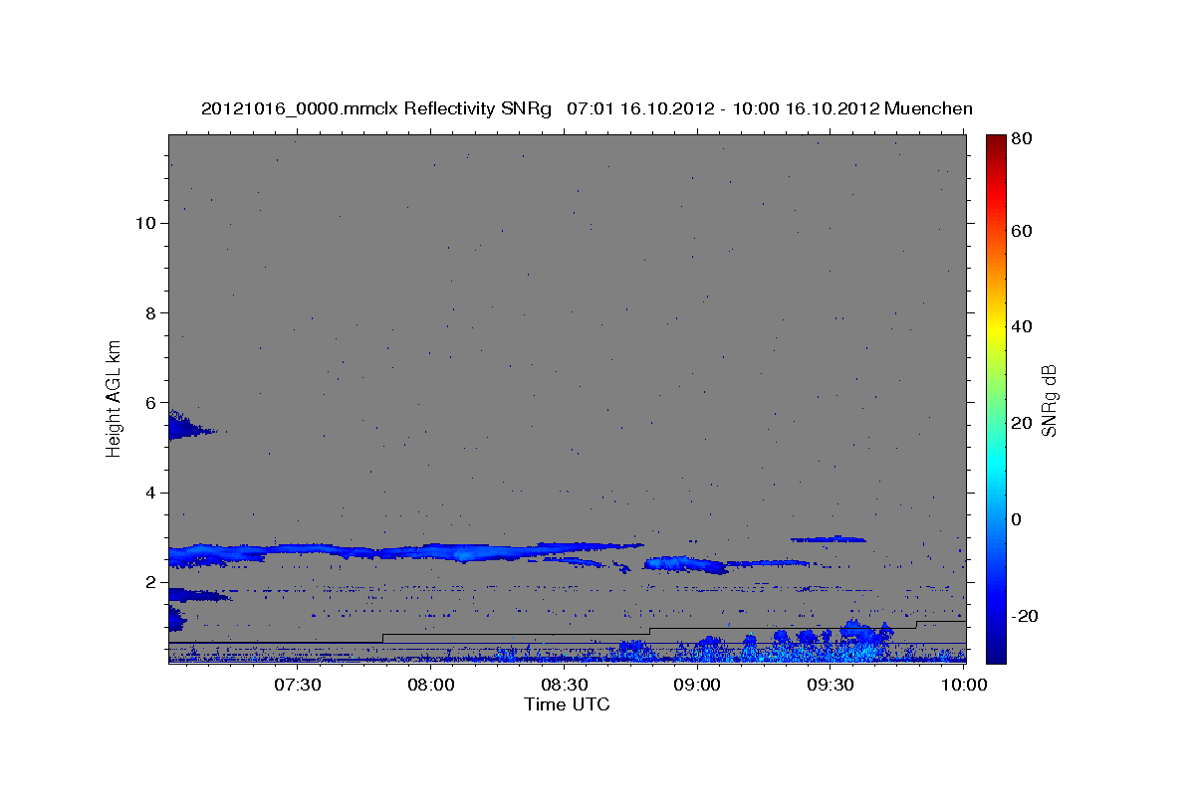Image resolution: width=1195 pixels, height=796 pixels.
Task: Click the plot title starting with 20121016_0000.mmclx
Action: pos(587,108)
